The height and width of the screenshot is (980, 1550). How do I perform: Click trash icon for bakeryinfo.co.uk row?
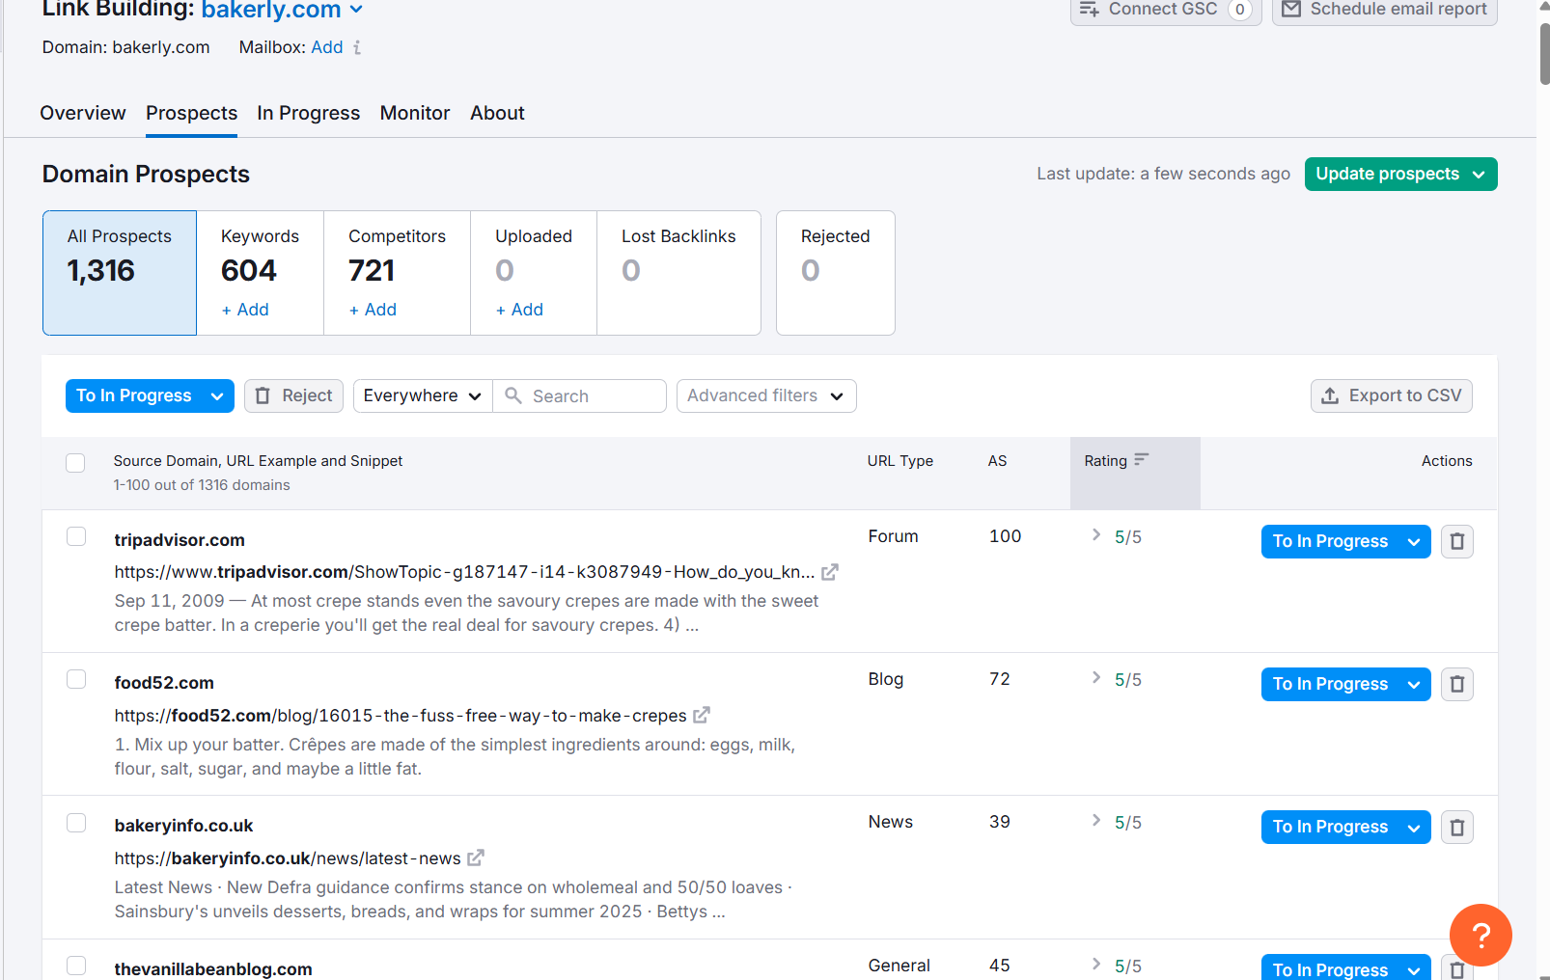(1456, 827)
